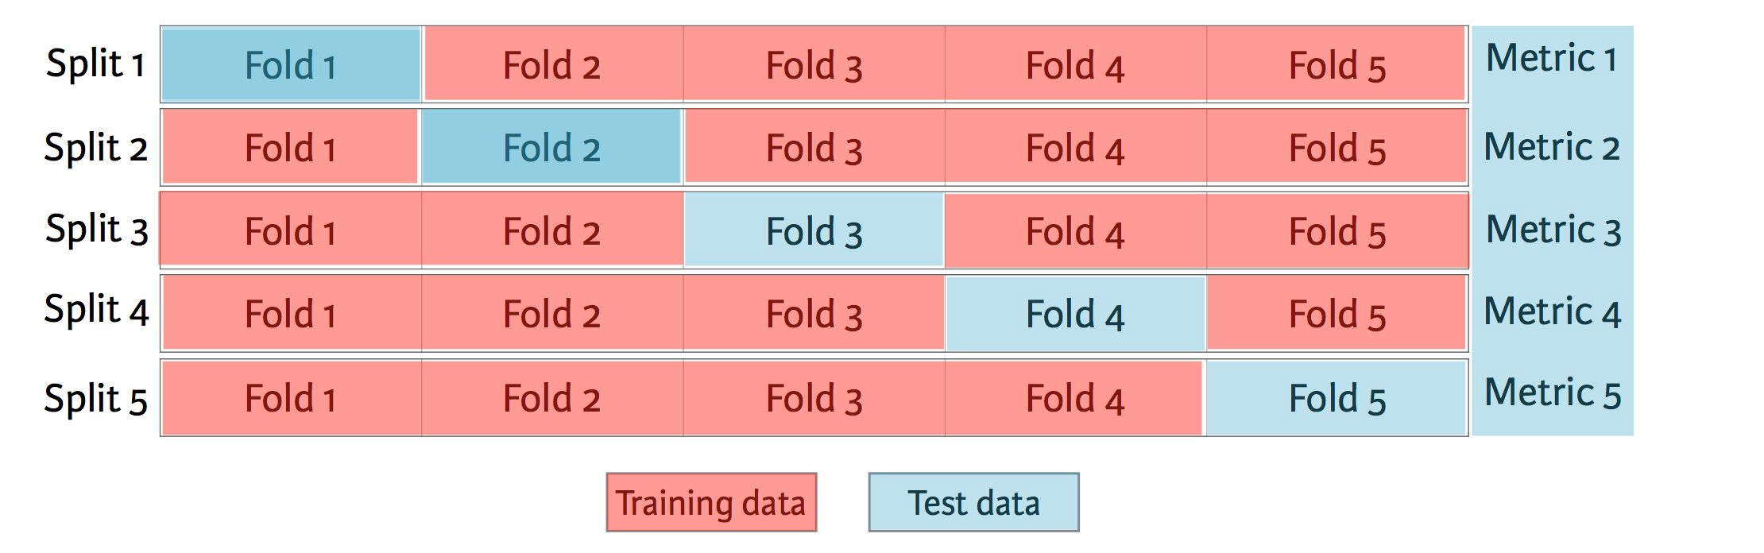Select red Fold 1 in Split 2 row
The image size is (1764, 553).
[x=290, y=148]
